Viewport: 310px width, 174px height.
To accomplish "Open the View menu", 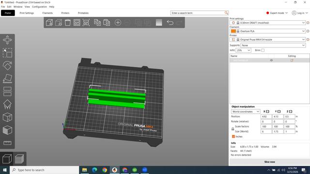I will [x=27, y=7].
